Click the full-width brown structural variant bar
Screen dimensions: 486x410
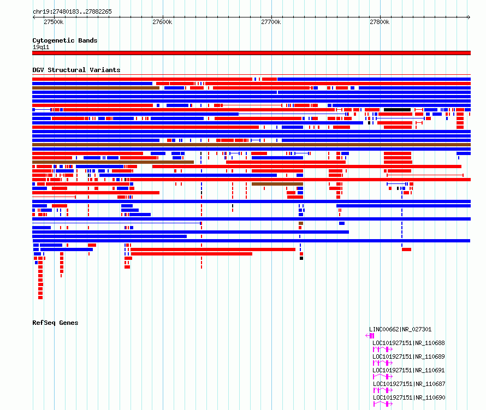[x=251, y=145]
